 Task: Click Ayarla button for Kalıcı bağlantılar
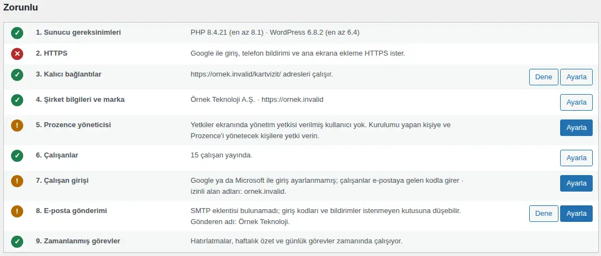click(576, 77)
